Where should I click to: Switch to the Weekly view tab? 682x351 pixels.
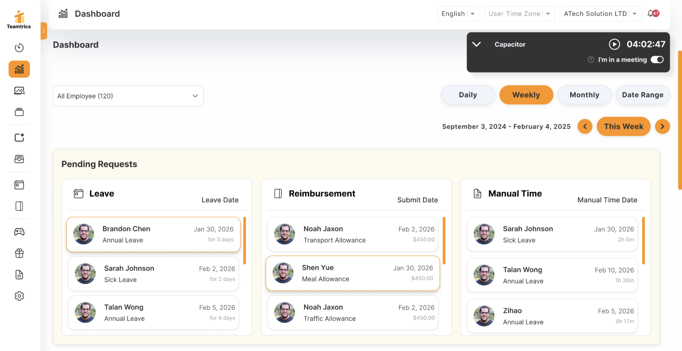pos(526,95)
